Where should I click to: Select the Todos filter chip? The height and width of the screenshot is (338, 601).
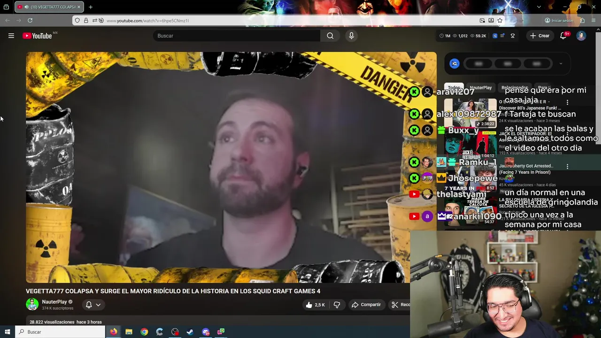click(454, 88)
